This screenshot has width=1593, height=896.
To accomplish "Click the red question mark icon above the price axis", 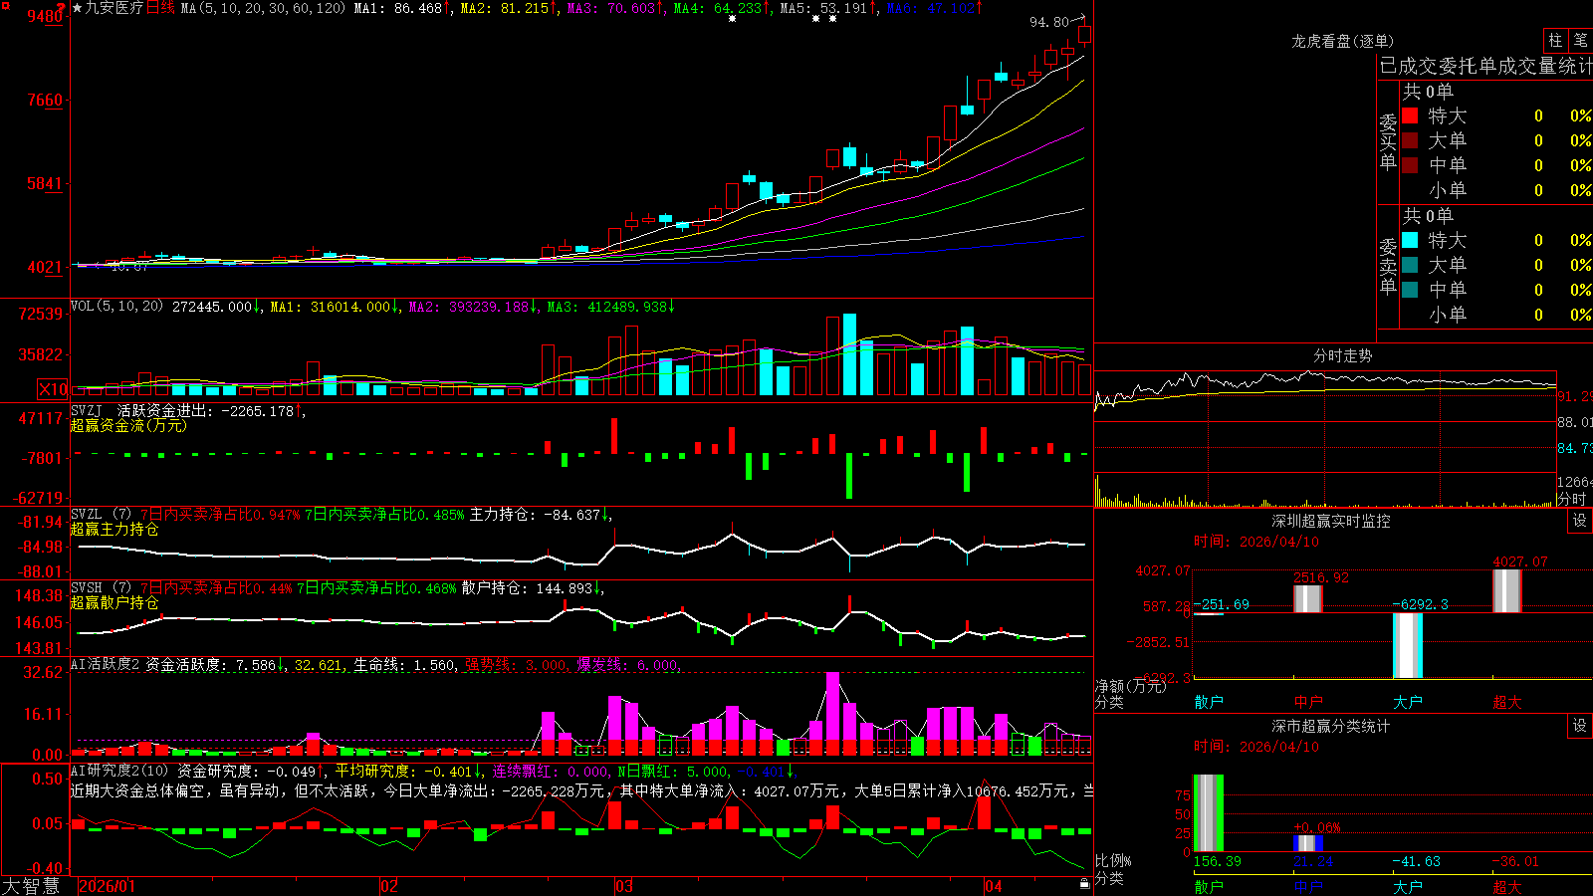I will click(x=62, y=6).
